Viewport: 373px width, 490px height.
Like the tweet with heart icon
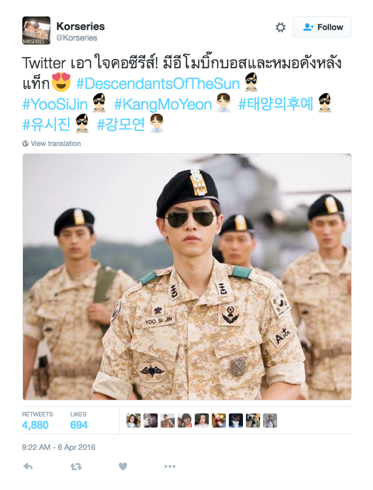click(x=123, y=466)
